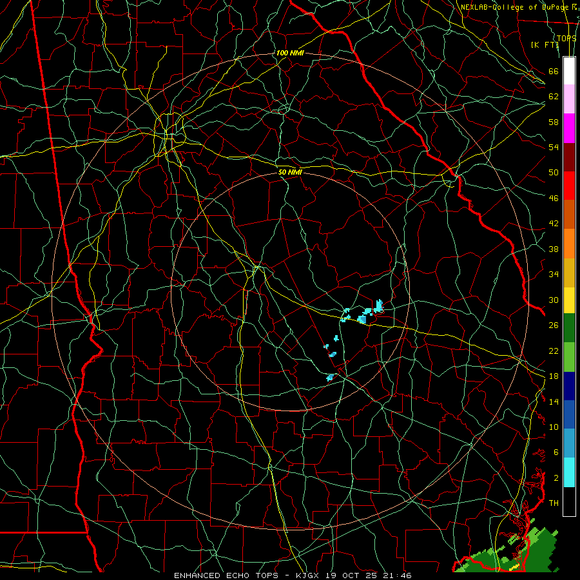The height and width of the screenshot is (580, 580).
Task: Click the 50 legend value
Action: (554, 173)
